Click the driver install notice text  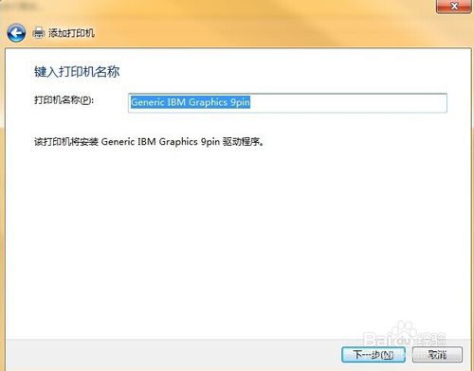pos(149,142)
